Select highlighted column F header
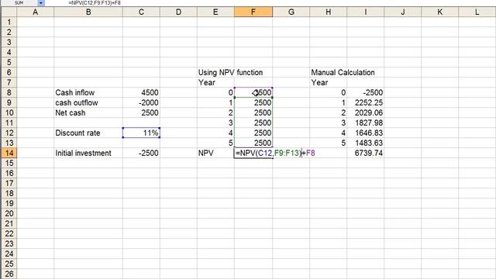This screenshot has width=496, height=279. (x=253, y=12)
